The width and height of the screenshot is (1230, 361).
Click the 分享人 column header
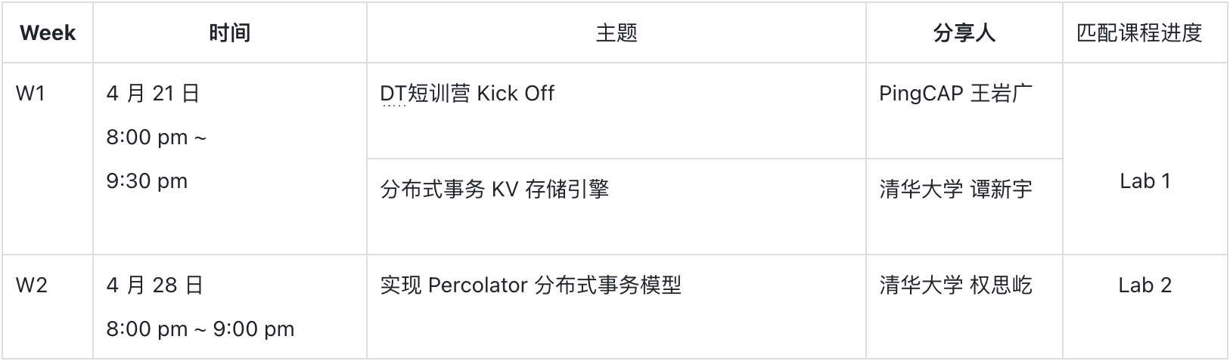click(x=964, y=32)
